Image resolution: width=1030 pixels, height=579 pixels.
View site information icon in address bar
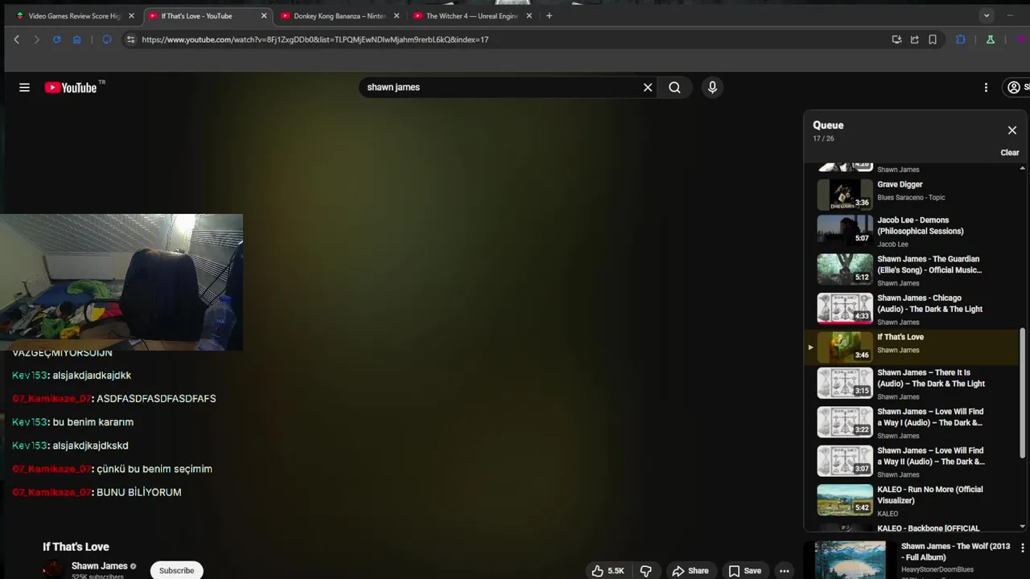point(130,39)
